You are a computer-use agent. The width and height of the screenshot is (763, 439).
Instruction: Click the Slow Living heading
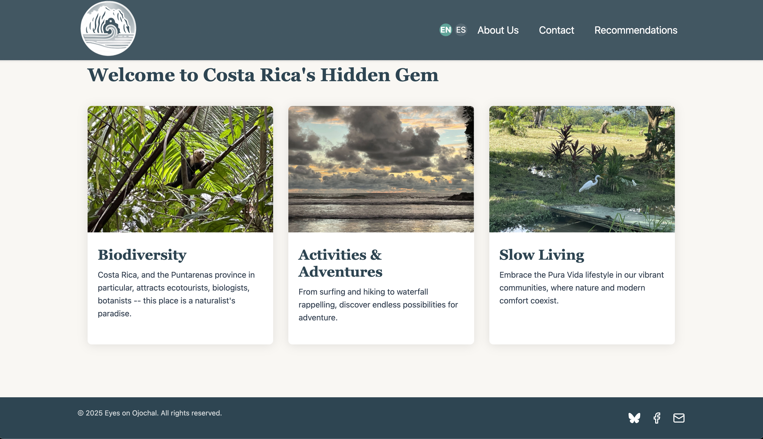click(x=541, y=255)
